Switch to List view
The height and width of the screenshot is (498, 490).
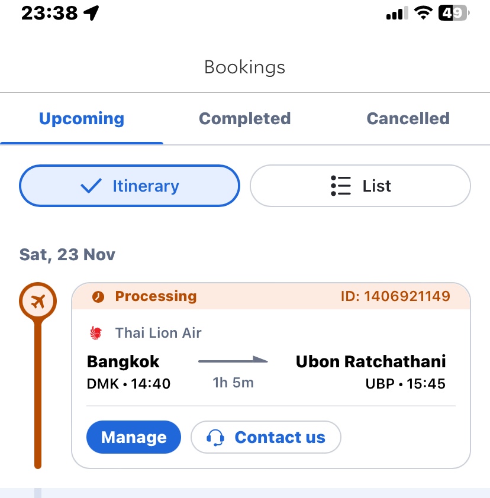[x=360, y=186]
